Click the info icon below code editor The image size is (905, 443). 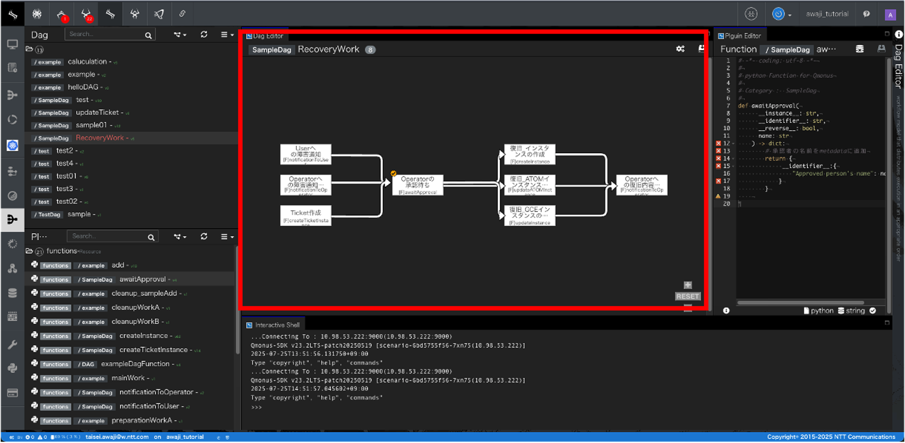(x=726, y=311)
